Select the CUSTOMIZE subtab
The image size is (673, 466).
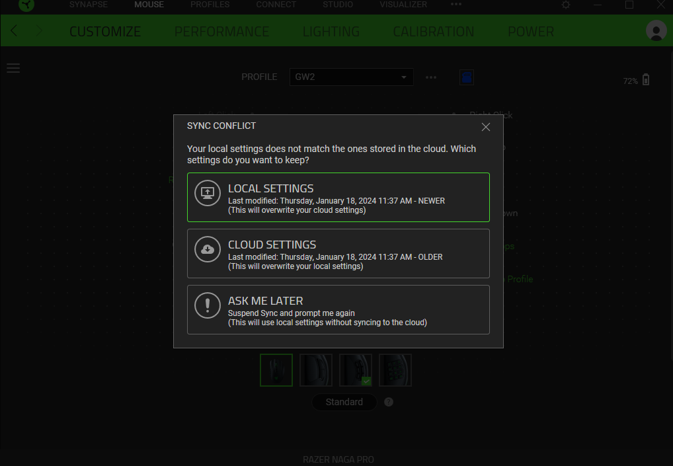pyautogui.click(x=105, y=31)
